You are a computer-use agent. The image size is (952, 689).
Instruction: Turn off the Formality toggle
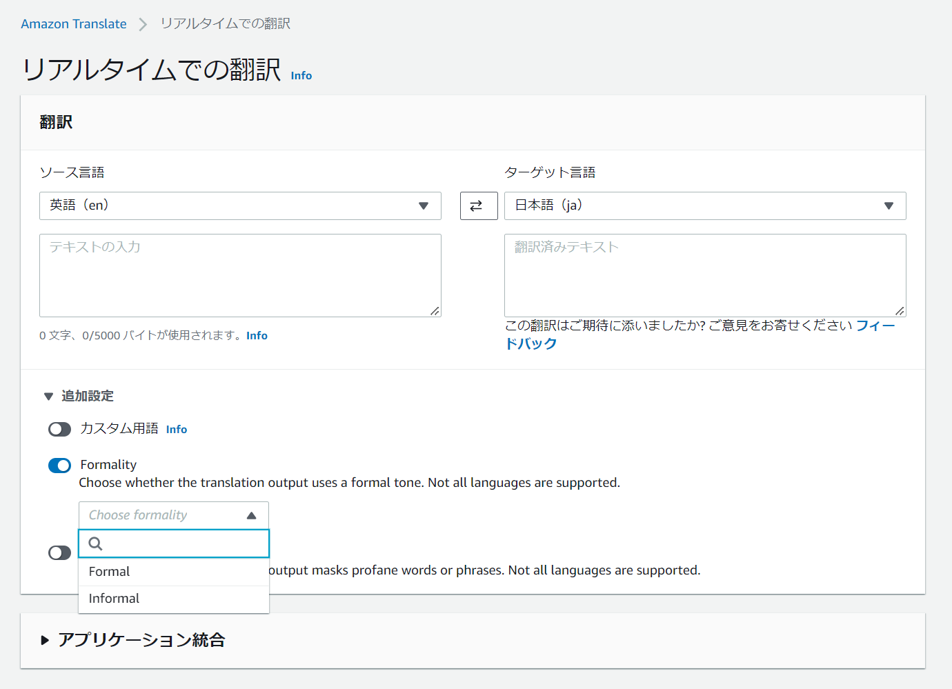[x=60, y=466]
